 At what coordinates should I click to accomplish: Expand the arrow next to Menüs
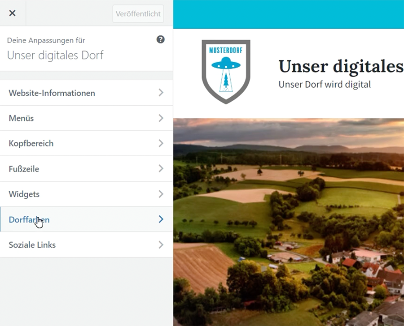point(161,118)
